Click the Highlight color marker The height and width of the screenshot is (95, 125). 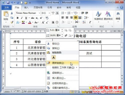(x=23, y=22)
